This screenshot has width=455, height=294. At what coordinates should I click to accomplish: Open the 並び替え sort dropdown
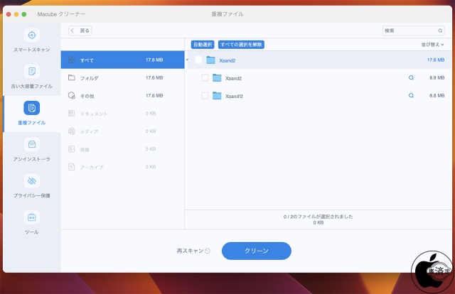click(432, 45)
